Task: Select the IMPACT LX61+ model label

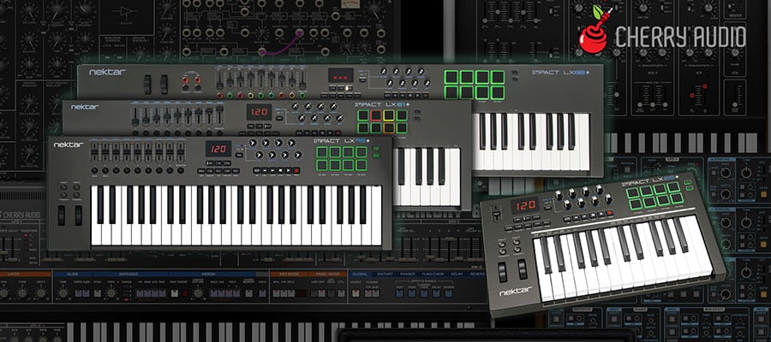Action: point(383,104)
